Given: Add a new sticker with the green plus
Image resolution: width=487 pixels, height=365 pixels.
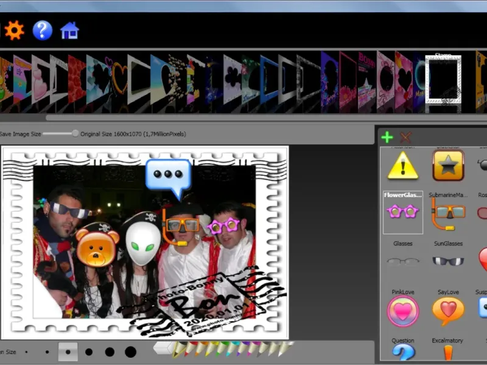Looking at the screenshot, I should pos(387,137).
